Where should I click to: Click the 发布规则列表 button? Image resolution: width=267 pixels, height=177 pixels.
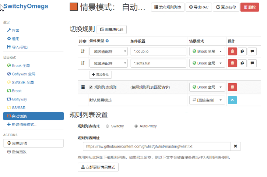(x=168, y=7)
